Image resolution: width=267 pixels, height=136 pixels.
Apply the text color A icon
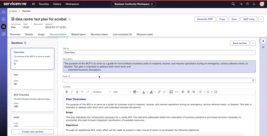pos(144,92)
